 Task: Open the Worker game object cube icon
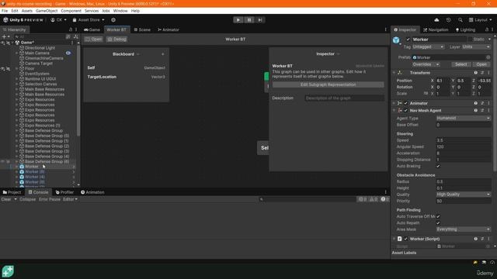[x=396, y=40]
